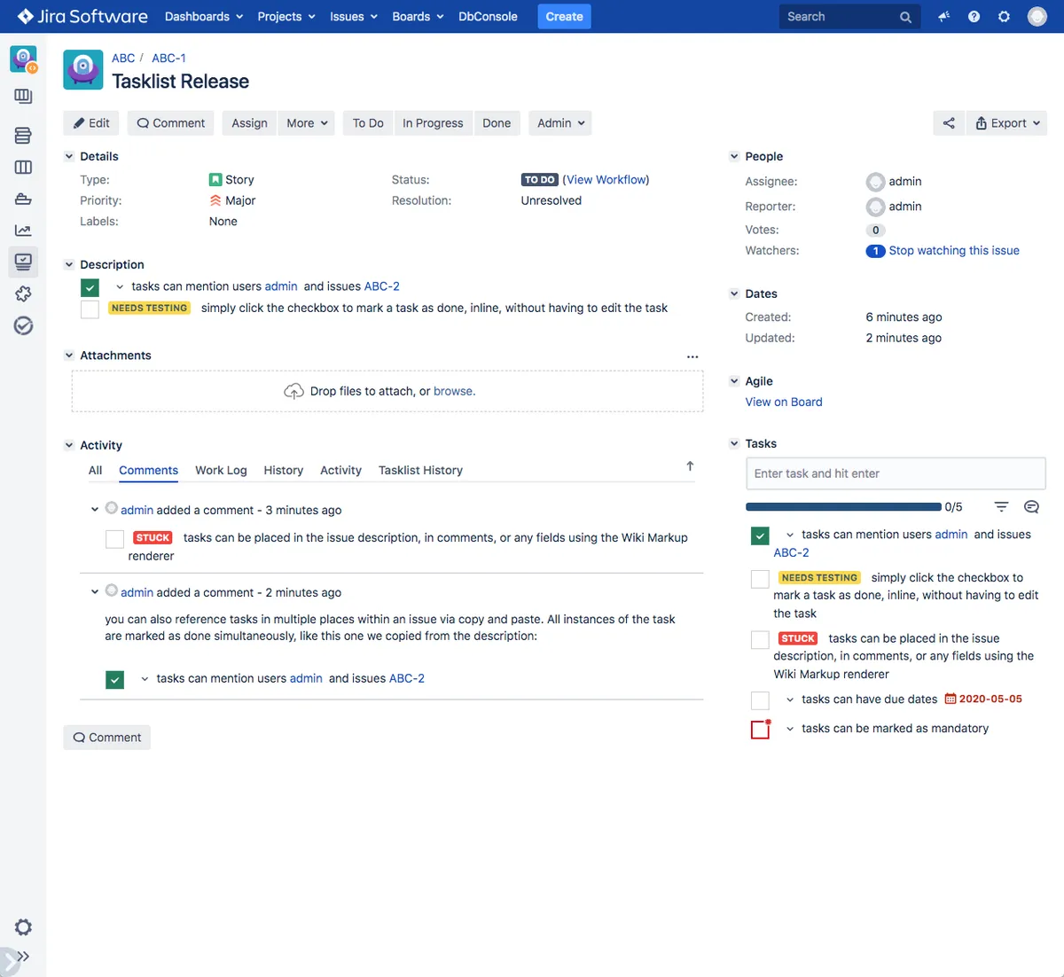Image resolution: width=1064 pixels, height=977 pixels.
Task: Open the backlog icon in sidebar
Action: (23, 135)
